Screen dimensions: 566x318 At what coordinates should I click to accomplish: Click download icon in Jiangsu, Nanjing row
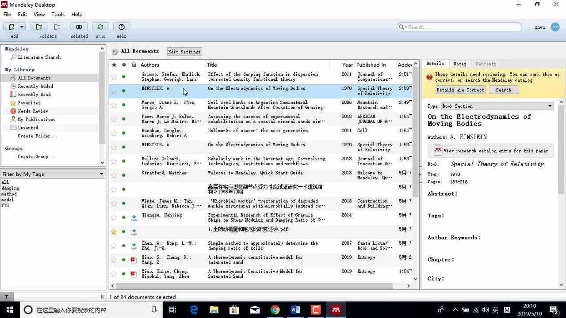tap(134, 218)
